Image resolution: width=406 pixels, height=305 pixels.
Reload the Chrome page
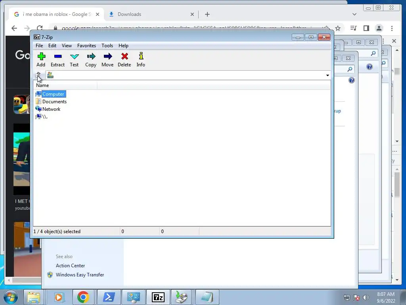point(40,28)
